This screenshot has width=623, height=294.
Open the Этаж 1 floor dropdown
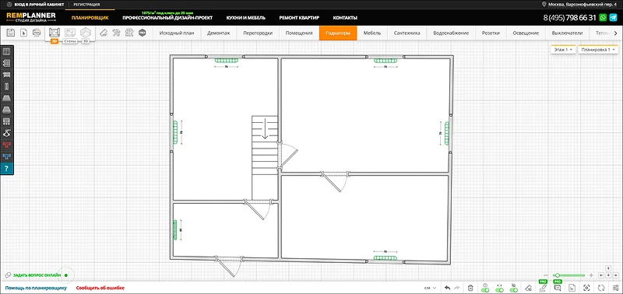coord(563,50)
